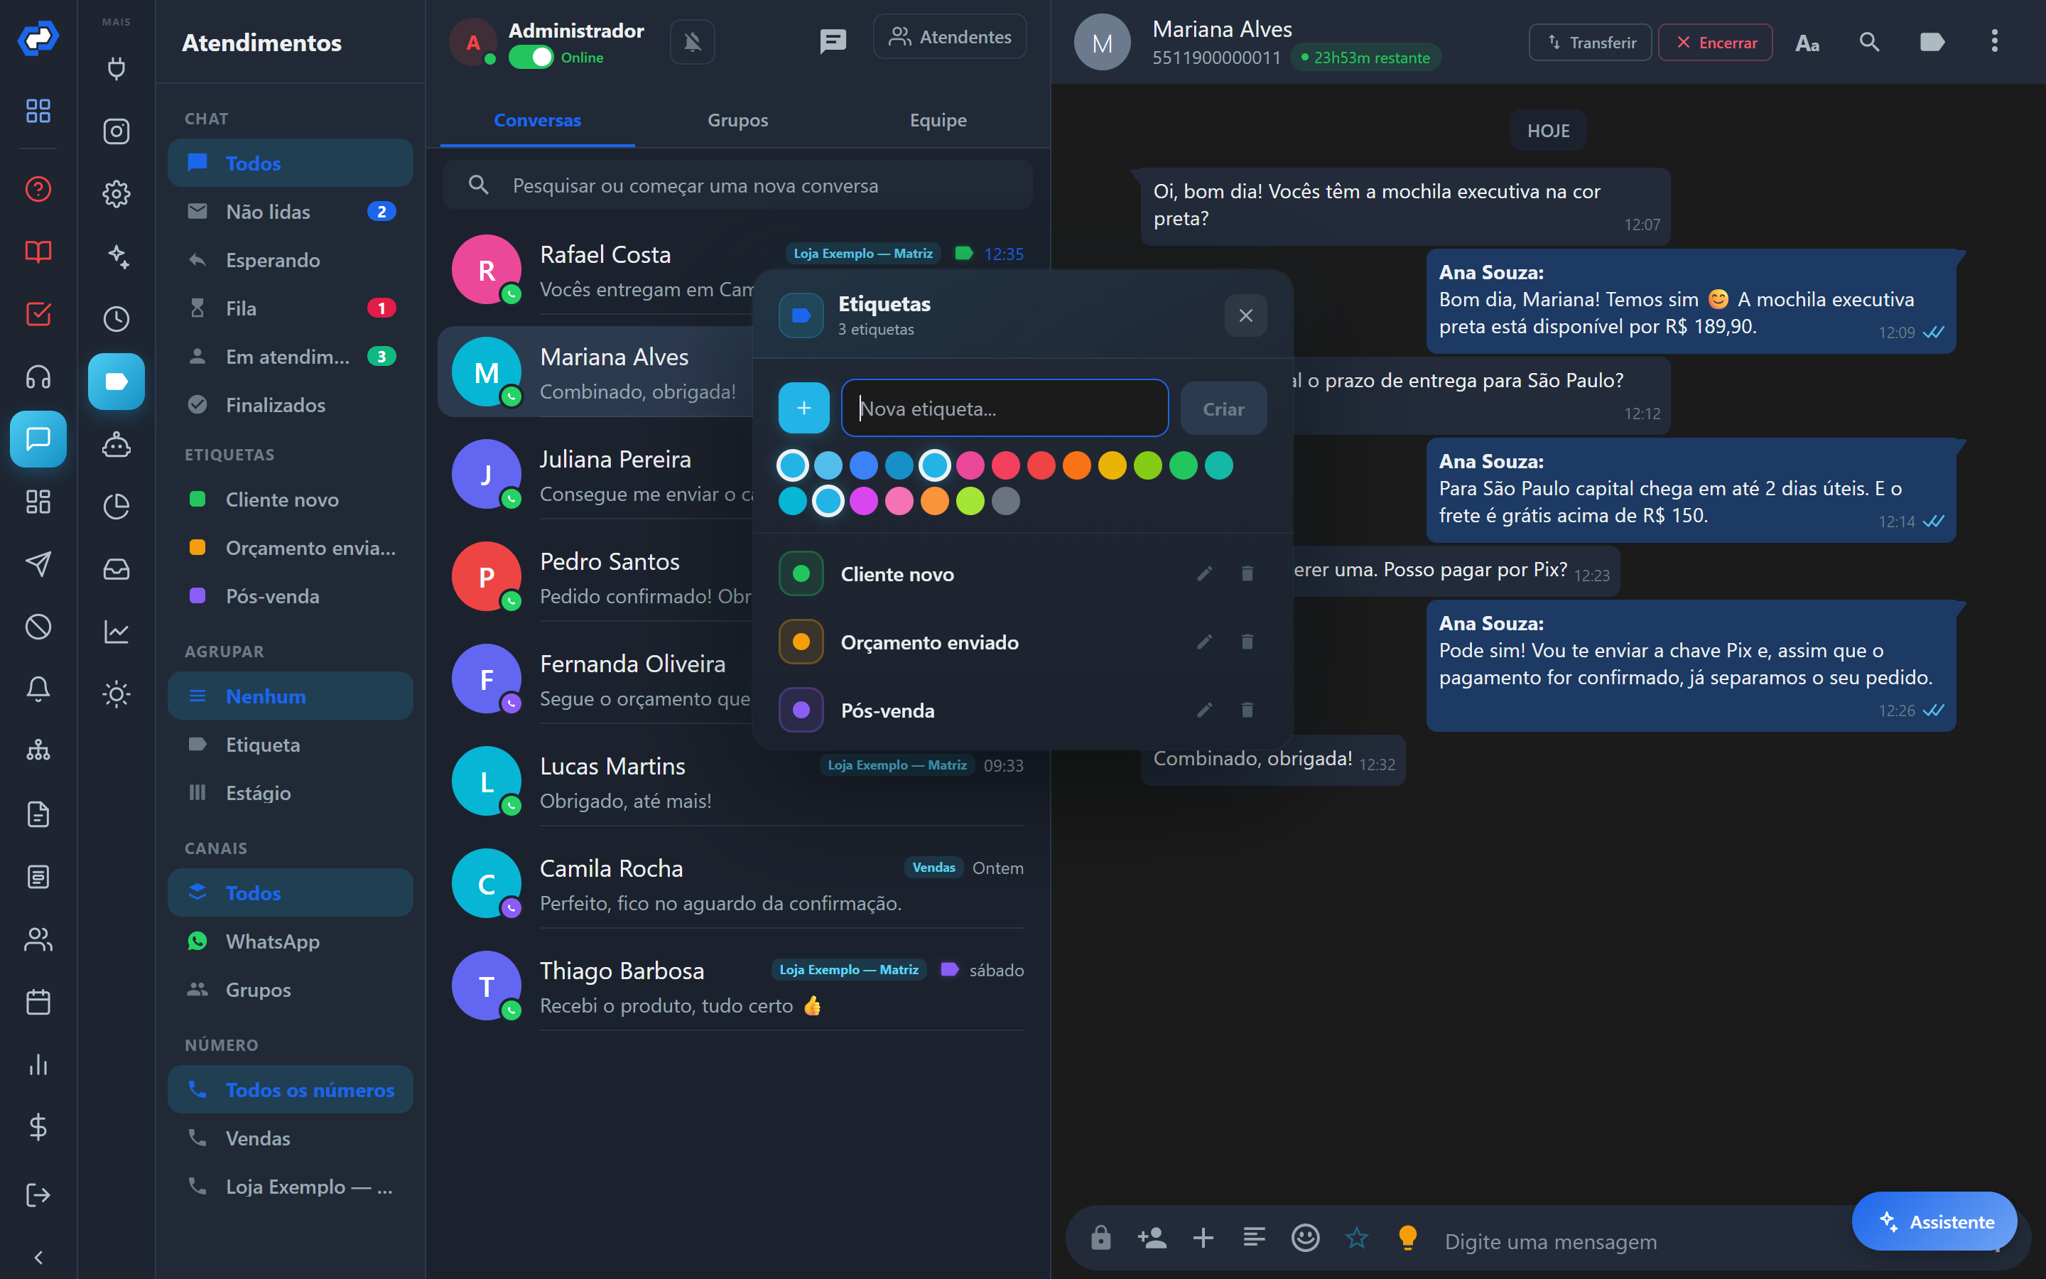Open the Assistente button
The image size is (2046, 1279).
(1934, 1221)
